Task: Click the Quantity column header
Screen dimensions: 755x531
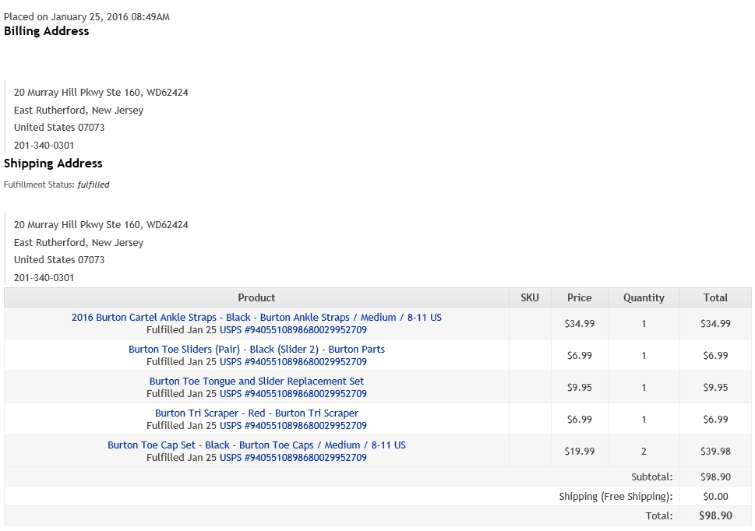Action: (x=644, y=297)
